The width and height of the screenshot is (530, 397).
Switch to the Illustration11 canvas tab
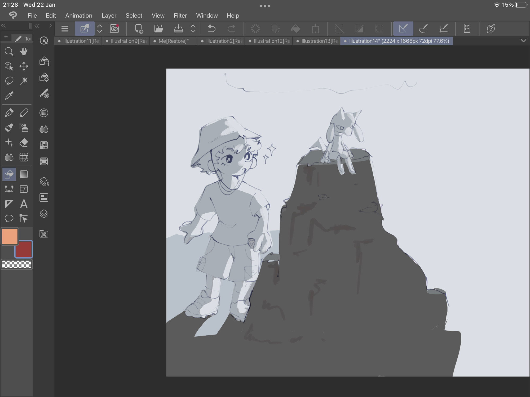pyautogui.click(x=78, y=41)
